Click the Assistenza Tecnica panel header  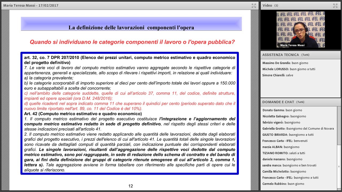click(x=301, y=55)
